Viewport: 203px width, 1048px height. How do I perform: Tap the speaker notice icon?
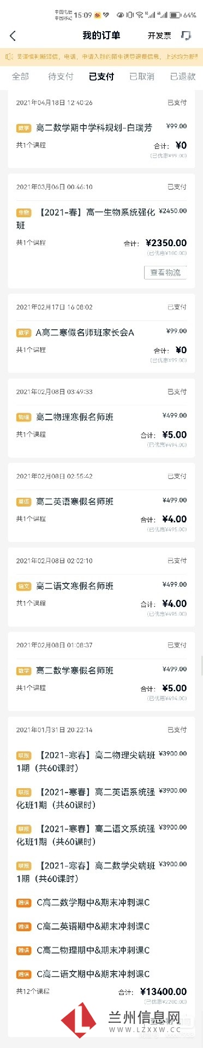(9, 57)
